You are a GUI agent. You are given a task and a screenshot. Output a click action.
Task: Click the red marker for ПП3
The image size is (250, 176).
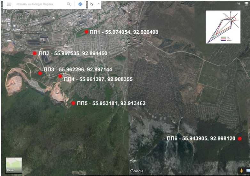coord(40,73)
